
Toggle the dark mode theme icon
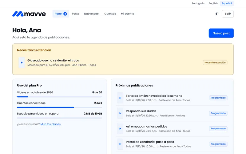[217, 14]
